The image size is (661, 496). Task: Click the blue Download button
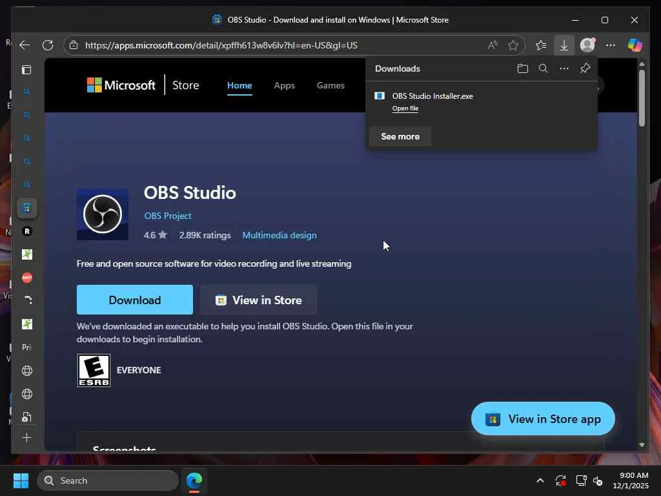tap(135, 300)
